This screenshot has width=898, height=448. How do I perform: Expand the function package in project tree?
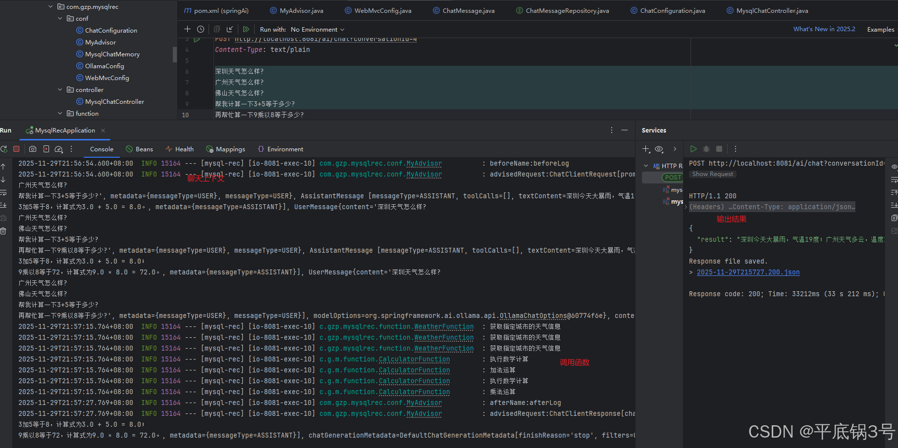pyautogui.click(x=60, y=113)
